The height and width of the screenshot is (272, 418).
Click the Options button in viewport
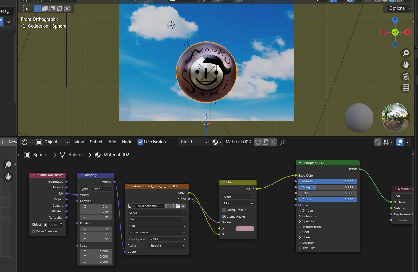(400, 8)
